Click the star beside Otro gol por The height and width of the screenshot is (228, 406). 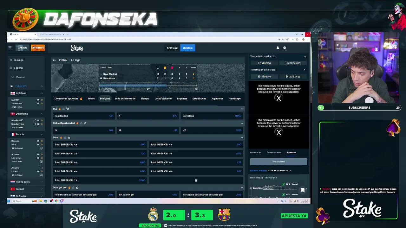click(x=77, y=187)
